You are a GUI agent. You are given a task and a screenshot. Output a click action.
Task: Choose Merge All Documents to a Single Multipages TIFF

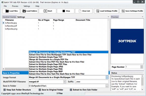[68, 52]
